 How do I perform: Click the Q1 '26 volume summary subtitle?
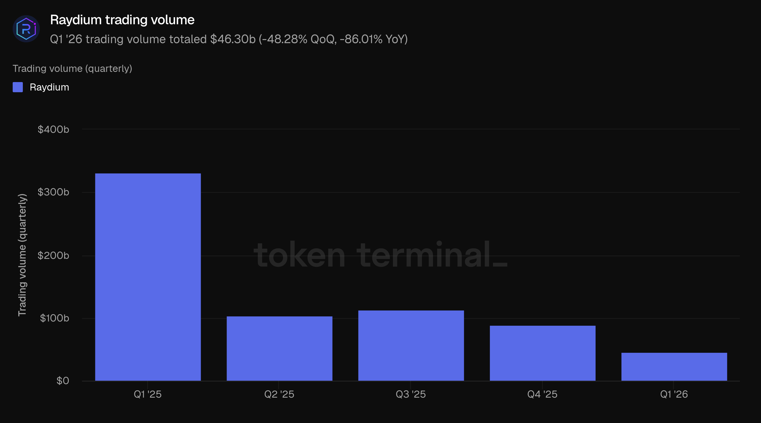[229, 39]
